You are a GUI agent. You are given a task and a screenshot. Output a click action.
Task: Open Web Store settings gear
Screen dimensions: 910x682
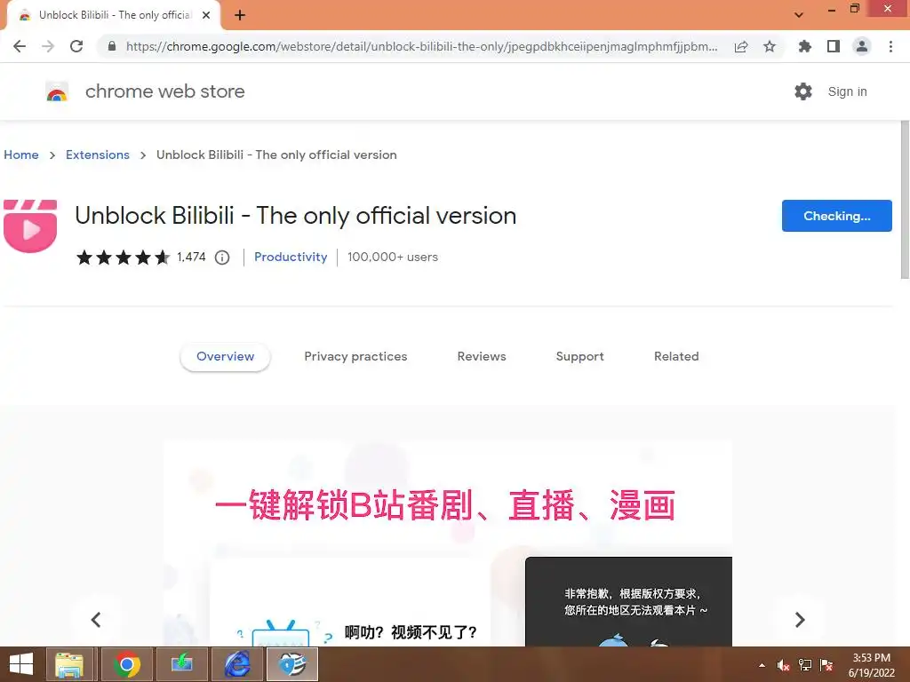pyautogui.click(x=803, y=91)
